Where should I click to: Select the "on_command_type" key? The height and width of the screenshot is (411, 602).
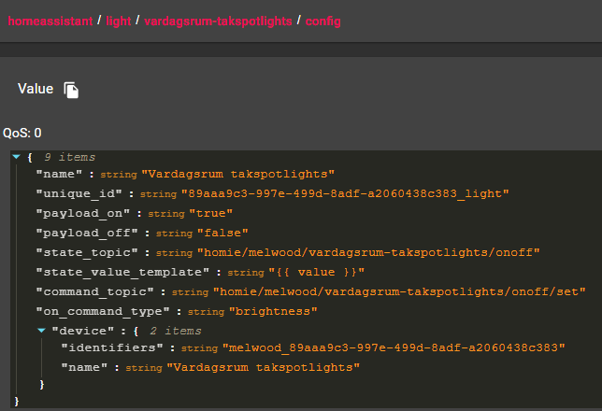pos(103,311)
